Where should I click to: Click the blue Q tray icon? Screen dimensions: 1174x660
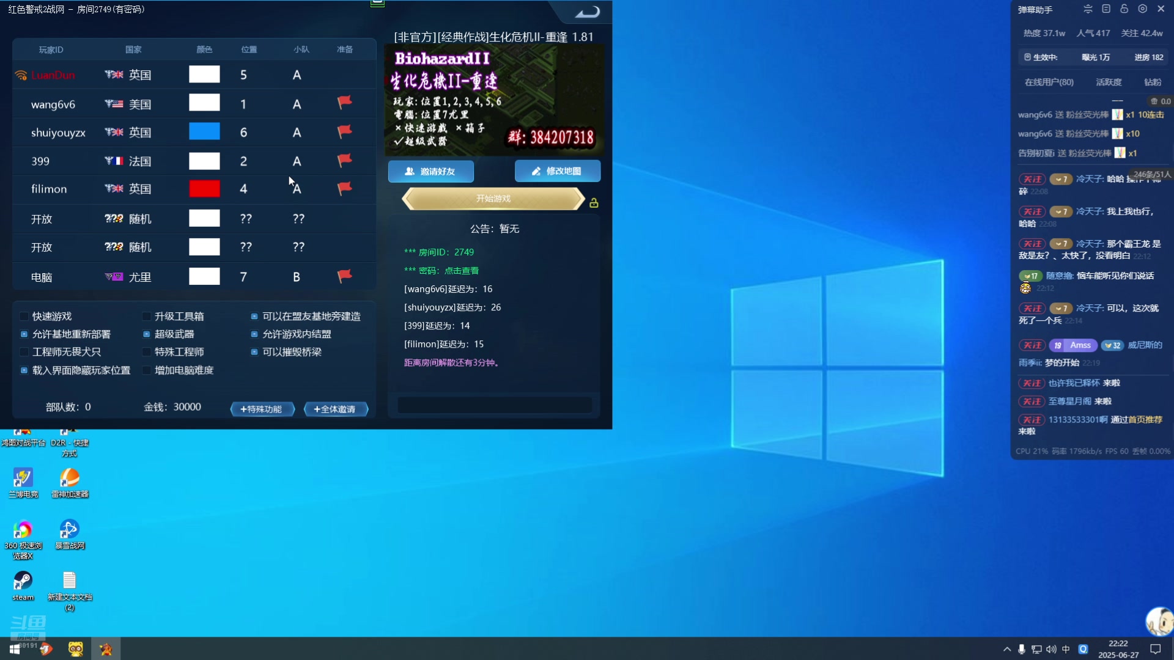click(1084, 649)
